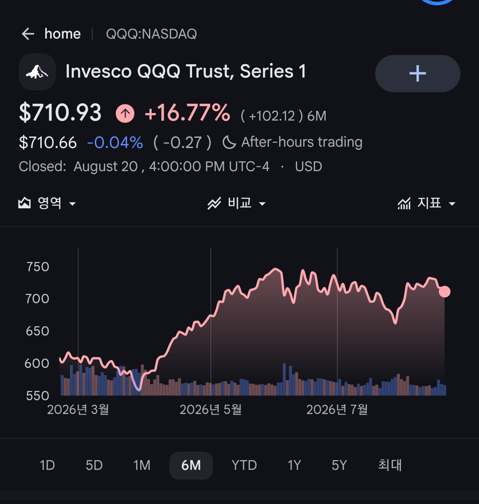This screenshot has height=504, width=479.
Task: Switch to the 1D range tab
Action: point(47,465)
